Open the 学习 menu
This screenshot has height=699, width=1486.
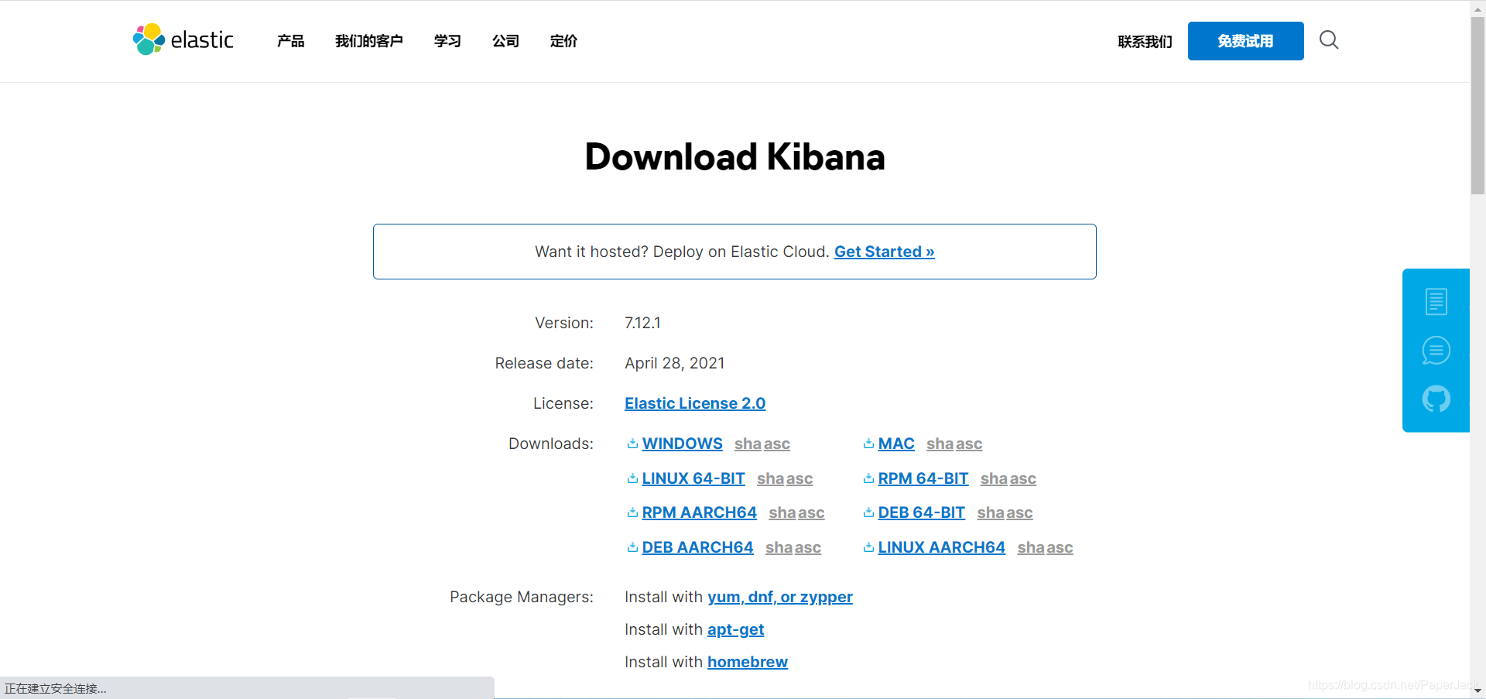tap(447, 41)
